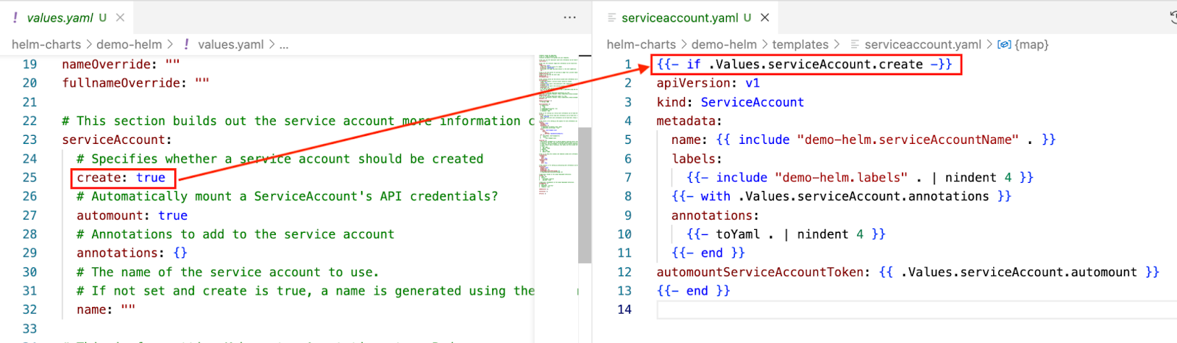
Task: Open templates breadcrumb in right editor
Action: point(800,45)
